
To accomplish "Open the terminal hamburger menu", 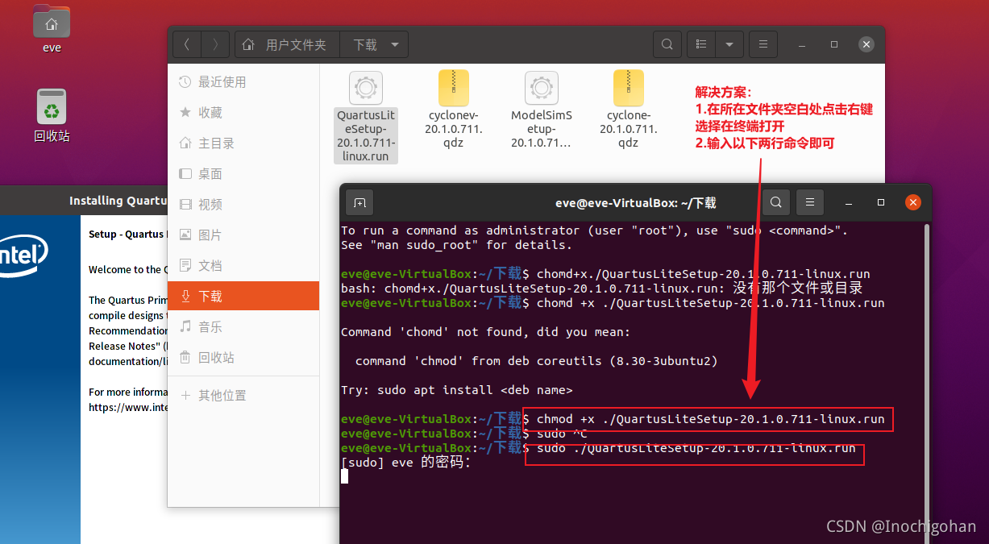I will click(x=809, y=202).
